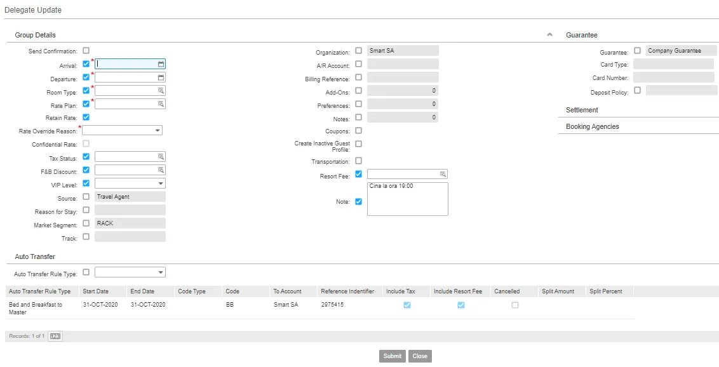
Task: Collapse the Group Details section
Action: tap(550, 36)
